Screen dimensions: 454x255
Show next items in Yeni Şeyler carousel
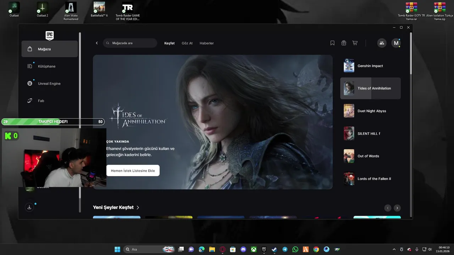(397, 208)
